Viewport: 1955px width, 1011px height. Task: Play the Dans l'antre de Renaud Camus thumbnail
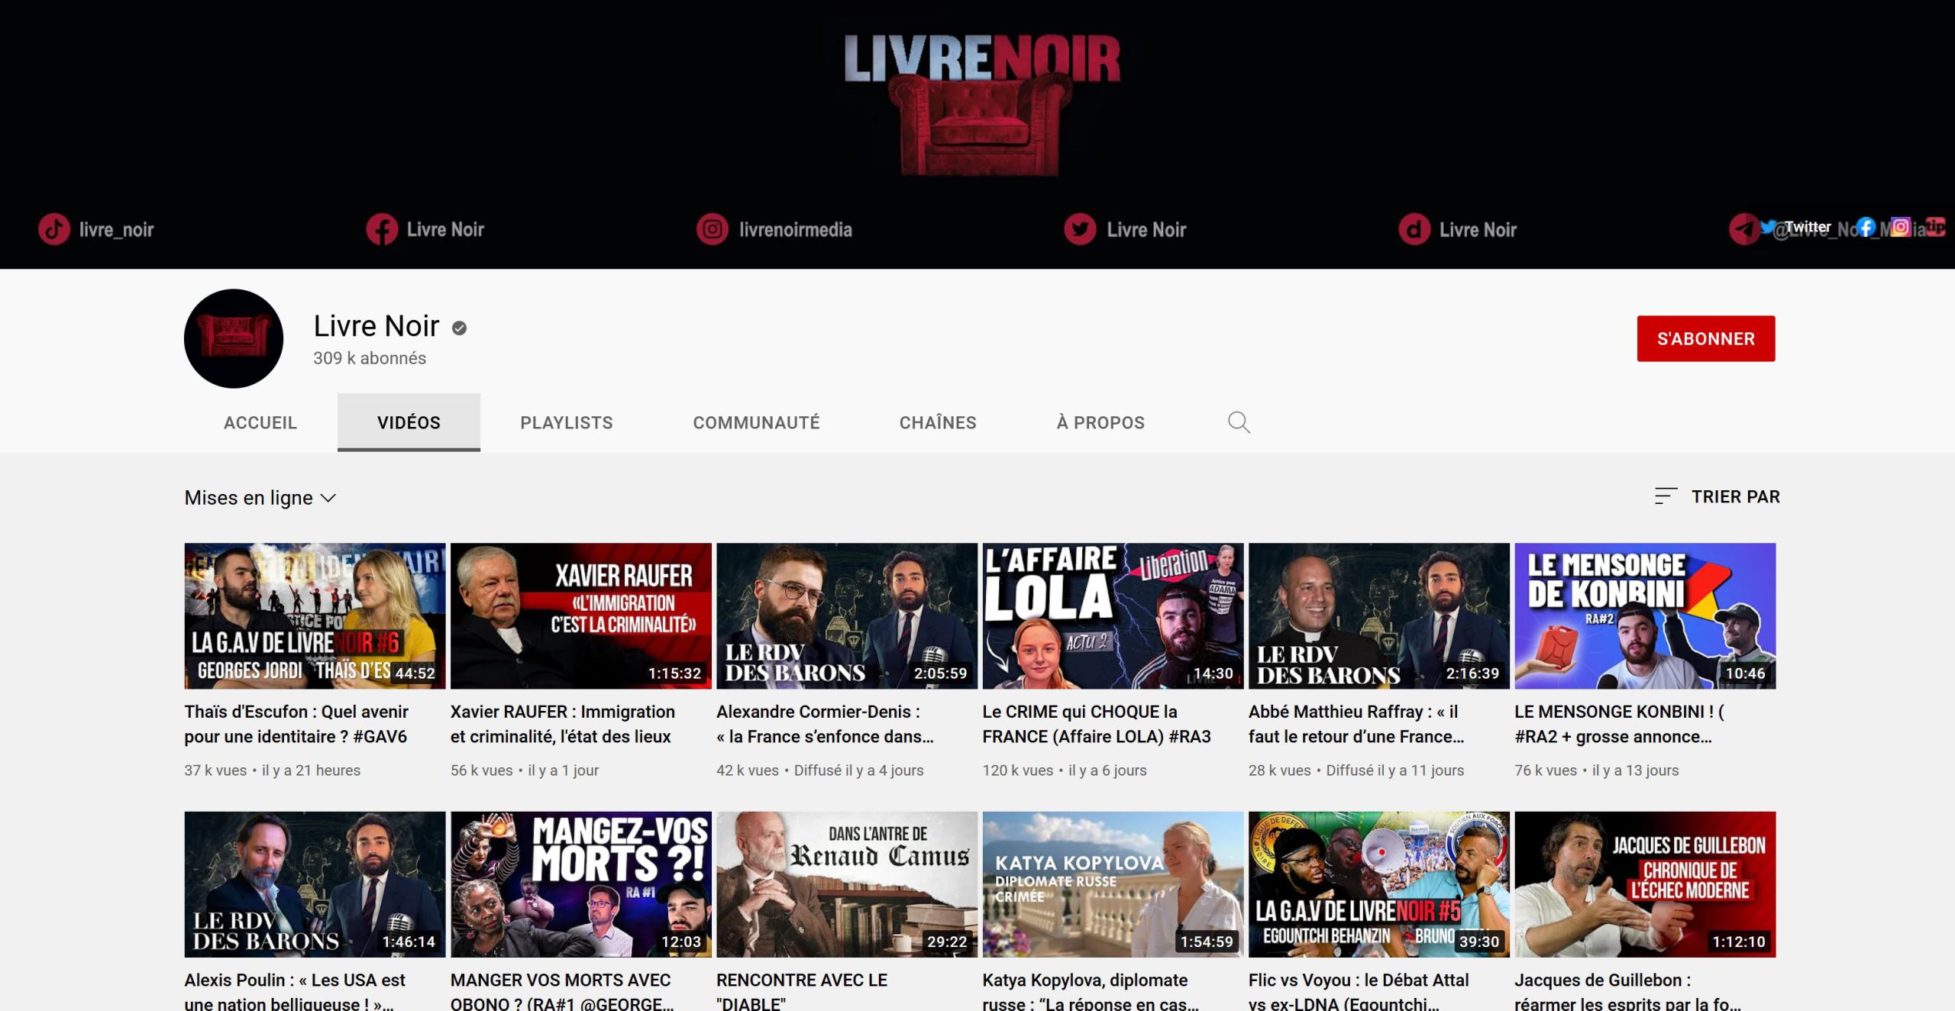tap(847, 884)
